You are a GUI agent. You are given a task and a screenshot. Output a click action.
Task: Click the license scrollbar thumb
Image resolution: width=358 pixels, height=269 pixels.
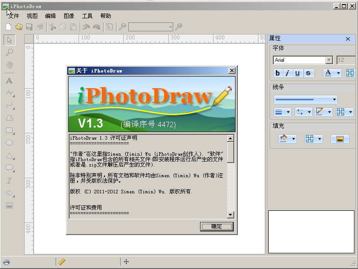231,152
